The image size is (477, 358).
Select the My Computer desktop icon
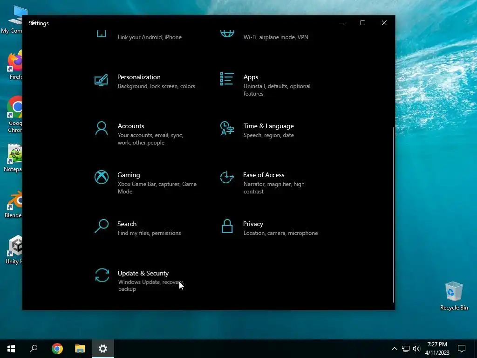(12, 20)
